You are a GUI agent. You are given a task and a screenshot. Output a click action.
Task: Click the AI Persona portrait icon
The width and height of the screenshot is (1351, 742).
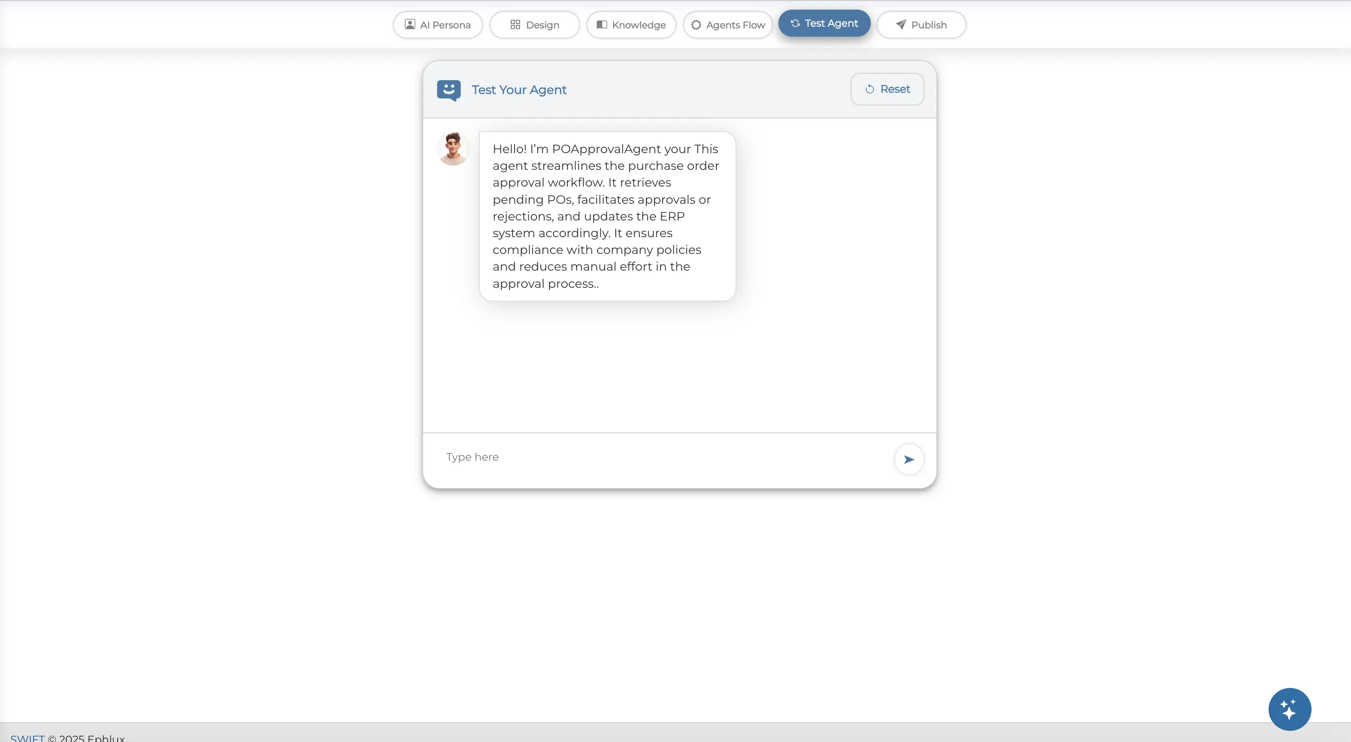coord(409,24)
